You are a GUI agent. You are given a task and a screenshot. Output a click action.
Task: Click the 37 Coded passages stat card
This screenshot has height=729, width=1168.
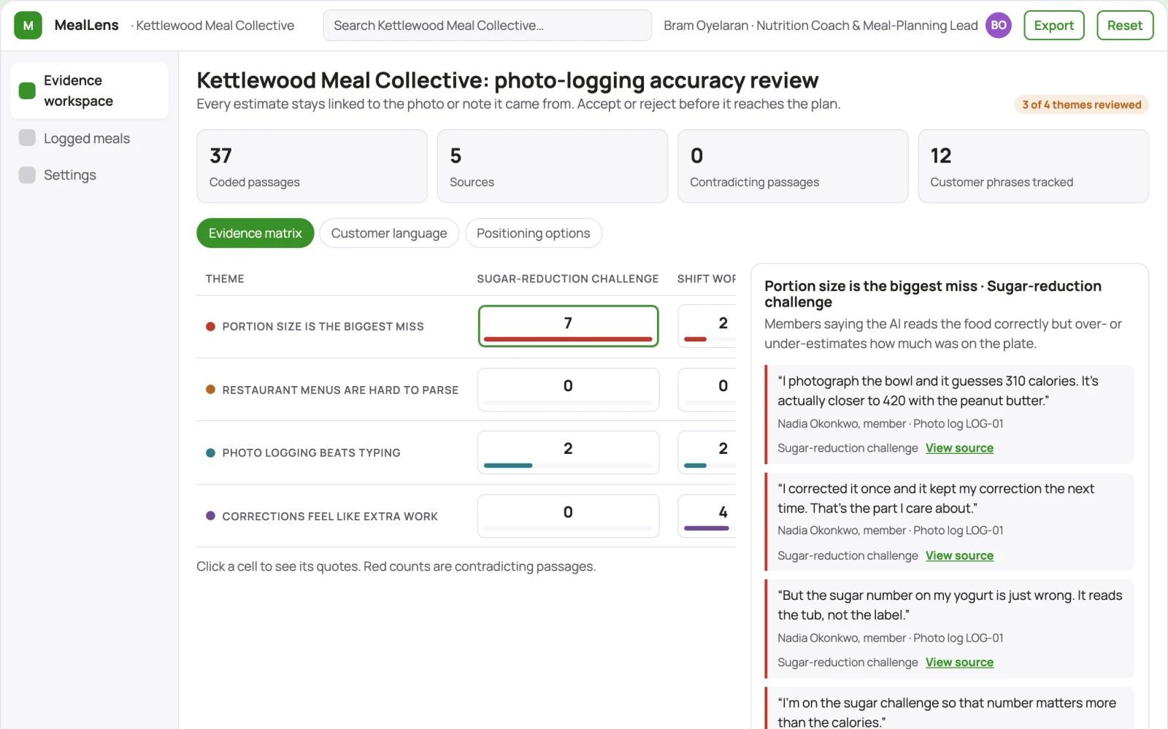point(312,166)
